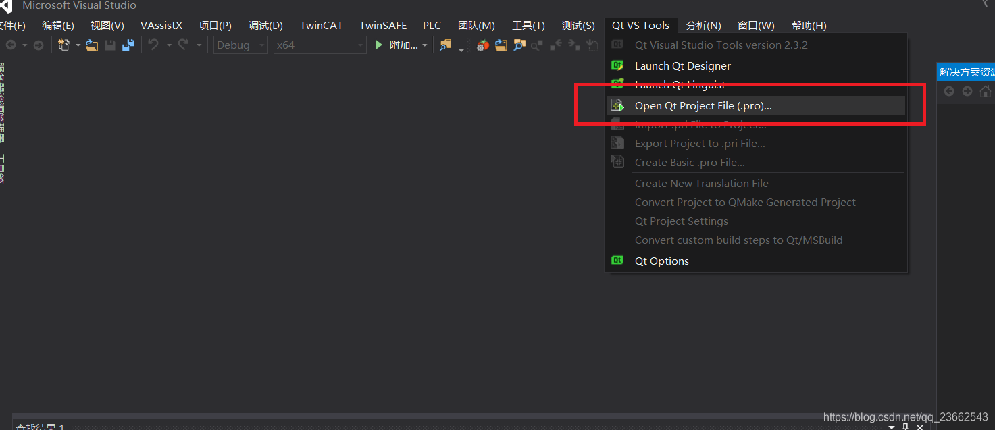Open the 测试(S) menu
This screenshot has height=430, width=995.
(x=578, y=26)
